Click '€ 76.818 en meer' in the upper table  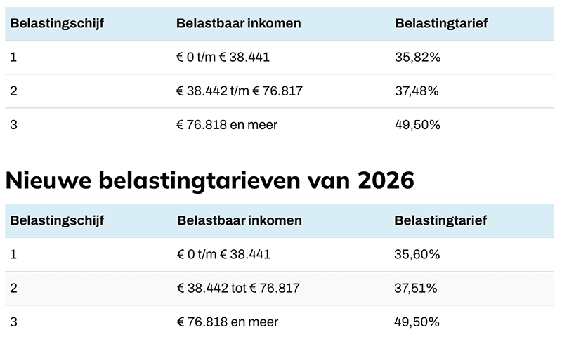(227, 125)
